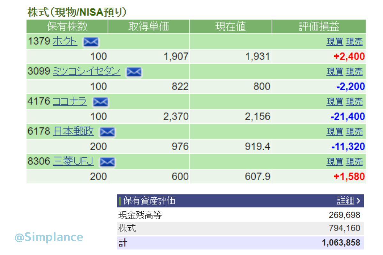Image resolution: width=383 pixels, height=255 pixels.
Task: Open the ミツコシイセタン stock page
Action: point(86,71)
